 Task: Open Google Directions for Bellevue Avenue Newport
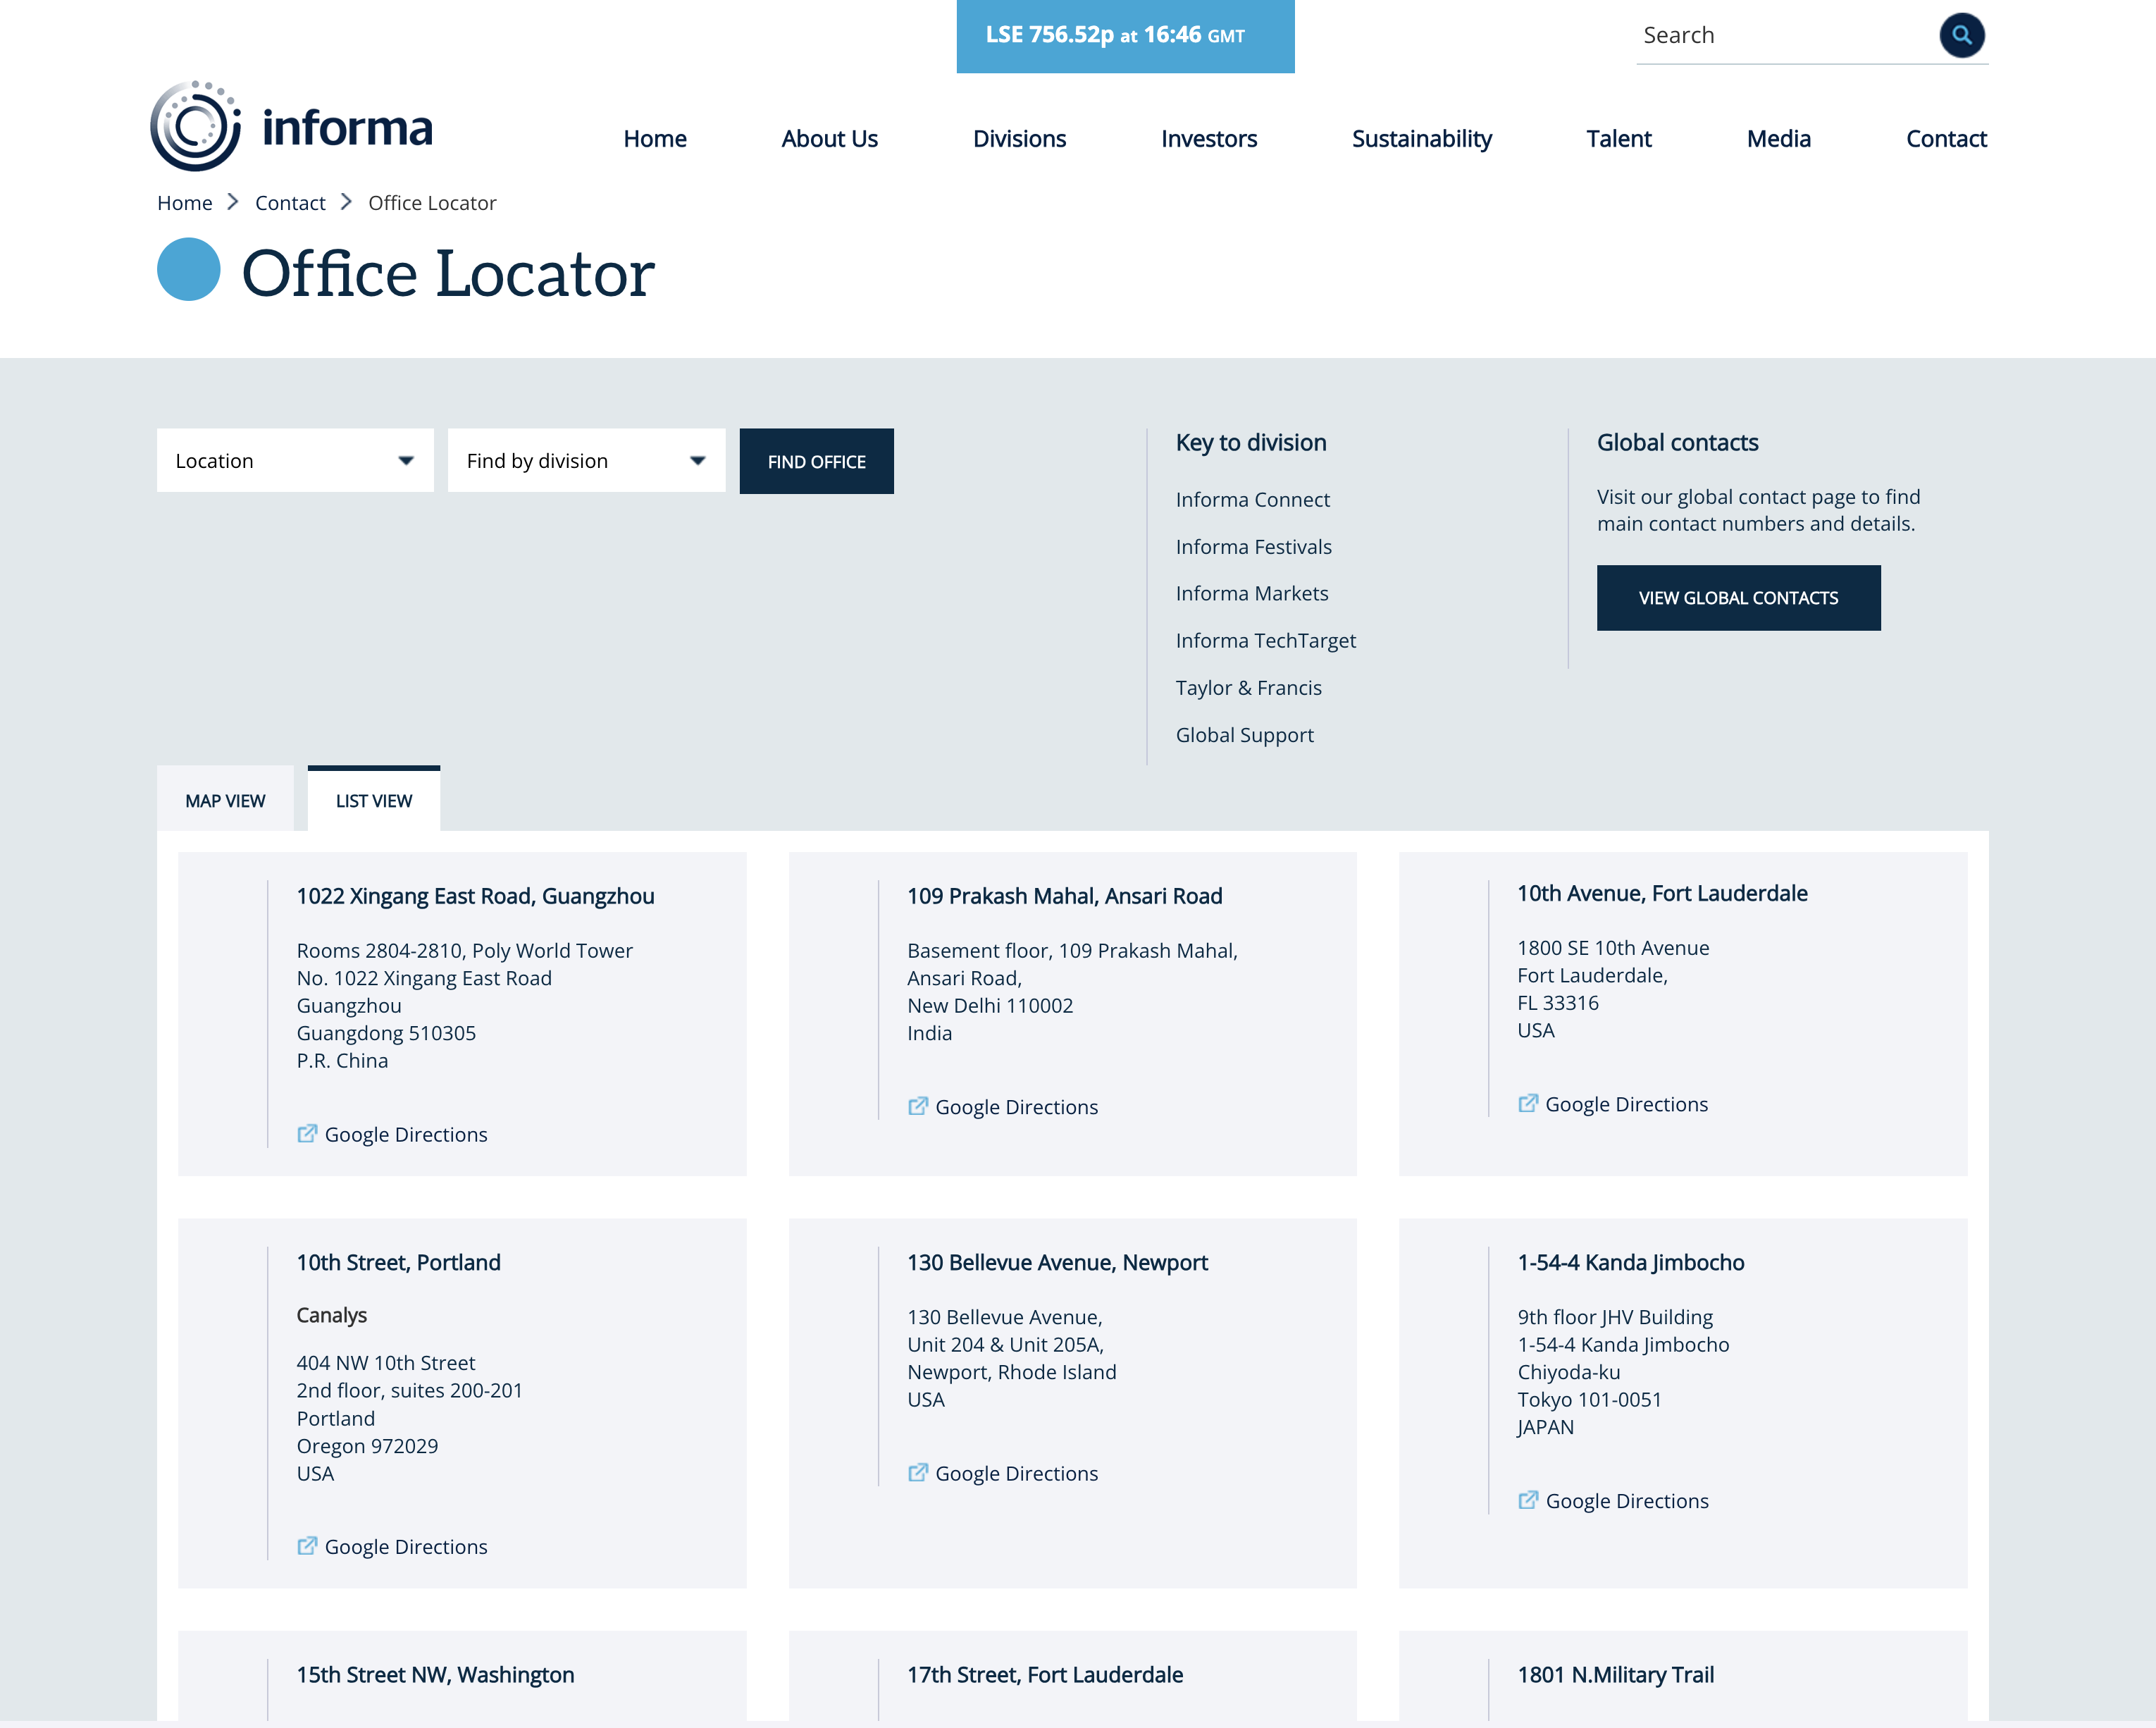(x=1016, y=1473)
